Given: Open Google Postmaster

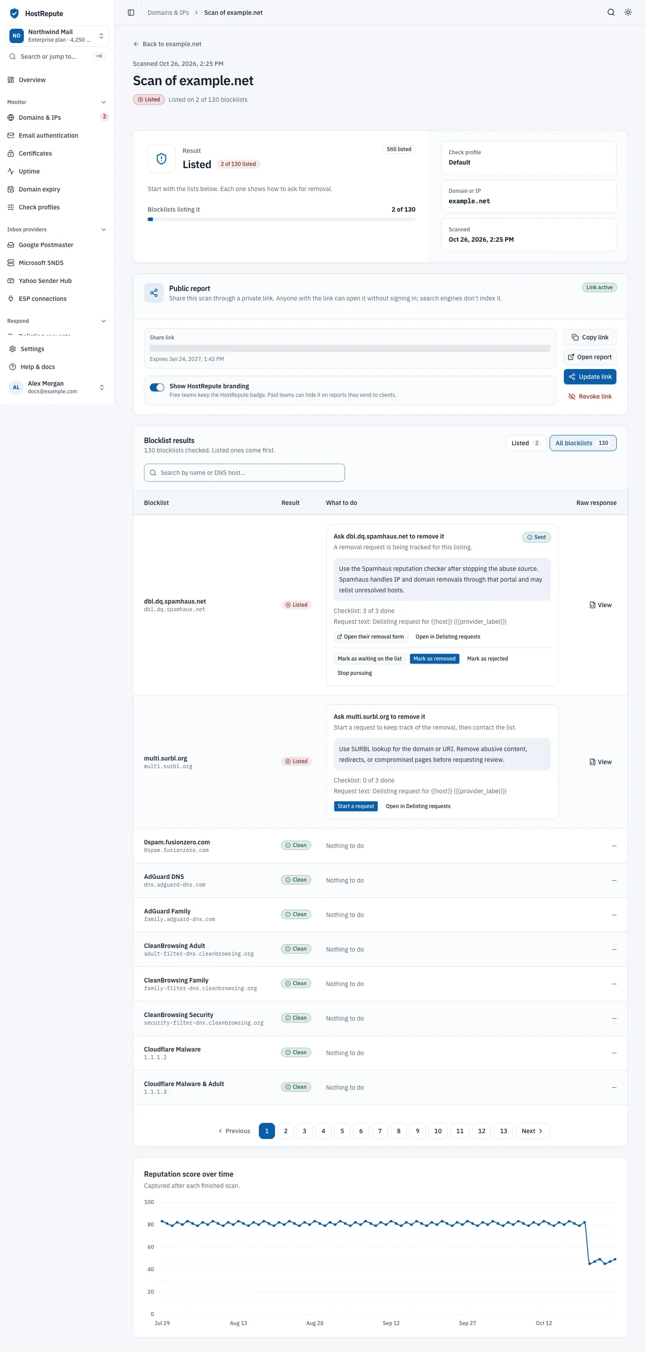Looking at the screenshot, I should (x=57, y=245).
